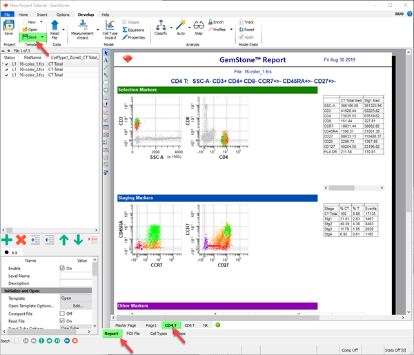Open the Template Open dropdown field
Screen dimensions: 414x355
(77, 298)
